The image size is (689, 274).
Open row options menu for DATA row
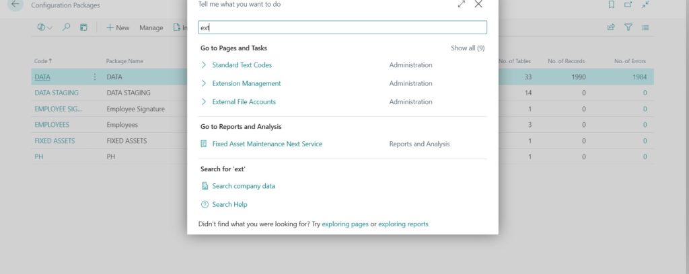click(x=94, y=77)
